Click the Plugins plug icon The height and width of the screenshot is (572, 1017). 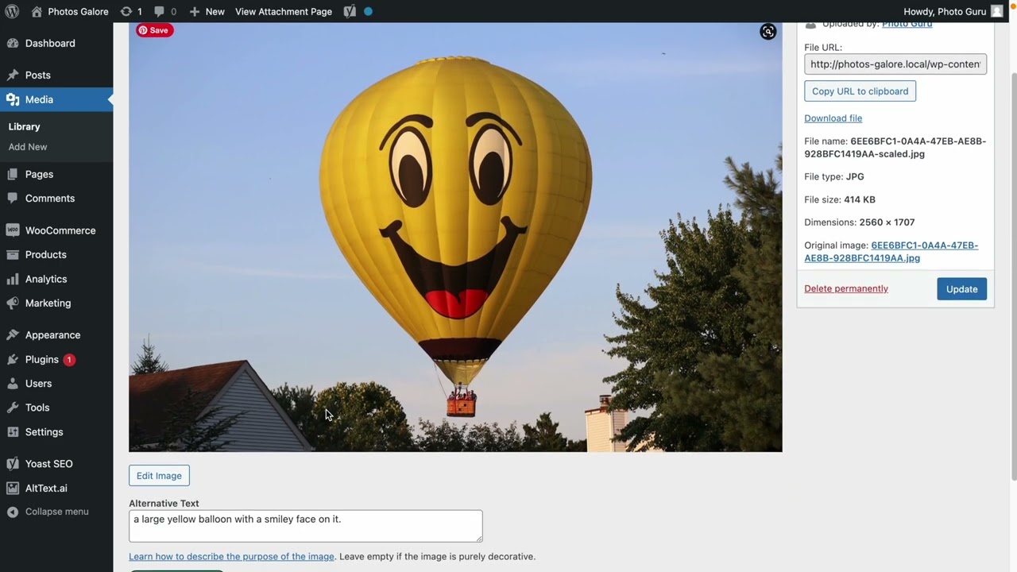coord(13,359)
